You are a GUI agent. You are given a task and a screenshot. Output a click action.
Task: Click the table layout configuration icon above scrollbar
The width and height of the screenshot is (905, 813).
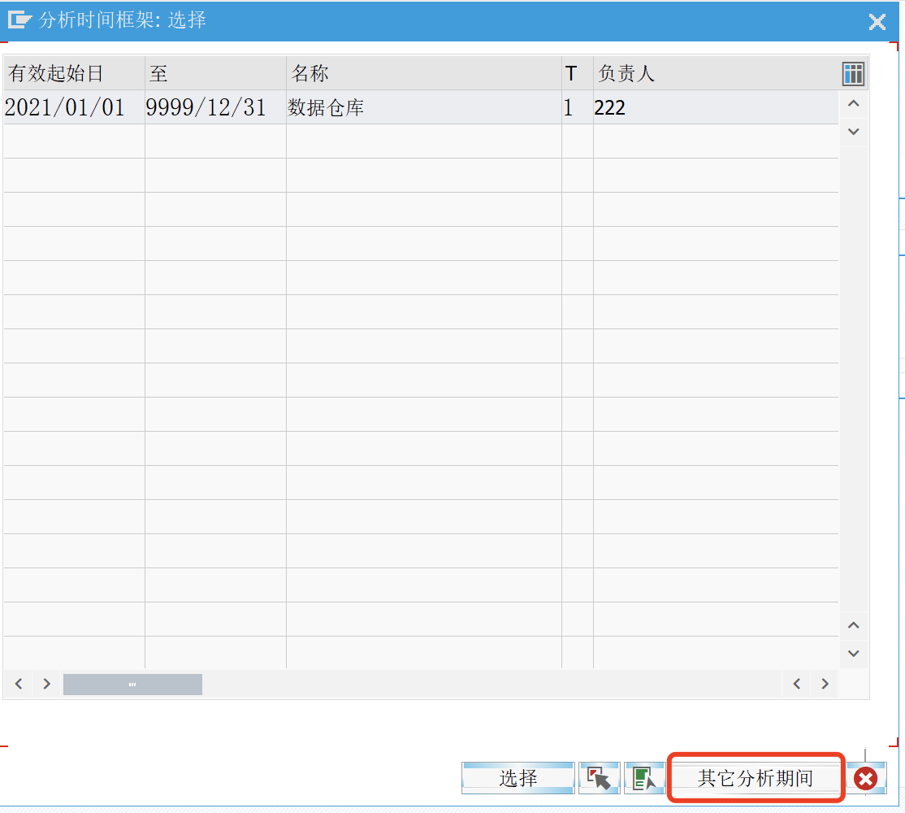coord(853,74)
